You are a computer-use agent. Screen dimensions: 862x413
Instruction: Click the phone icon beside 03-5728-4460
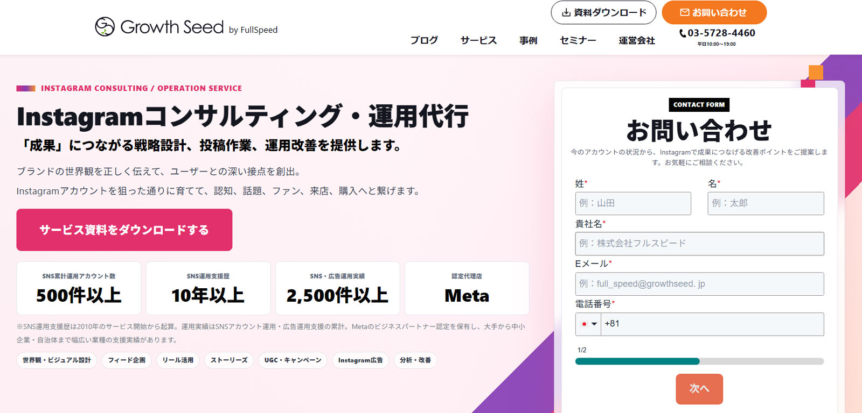click(x=683, y=33)
